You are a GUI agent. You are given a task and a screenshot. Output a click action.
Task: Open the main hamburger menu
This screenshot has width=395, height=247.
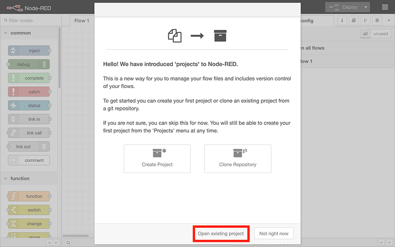pos(385,7)
